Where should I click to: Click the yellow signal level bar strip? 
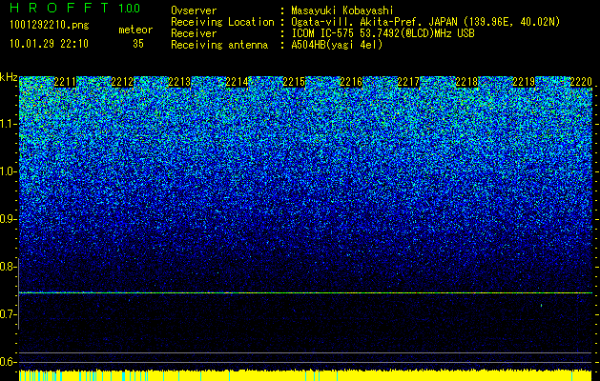(x=305, y=375)
